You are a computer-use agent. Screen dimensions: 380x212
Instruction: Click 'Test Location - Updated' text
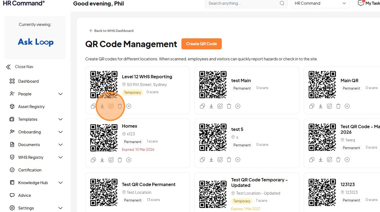258,193
